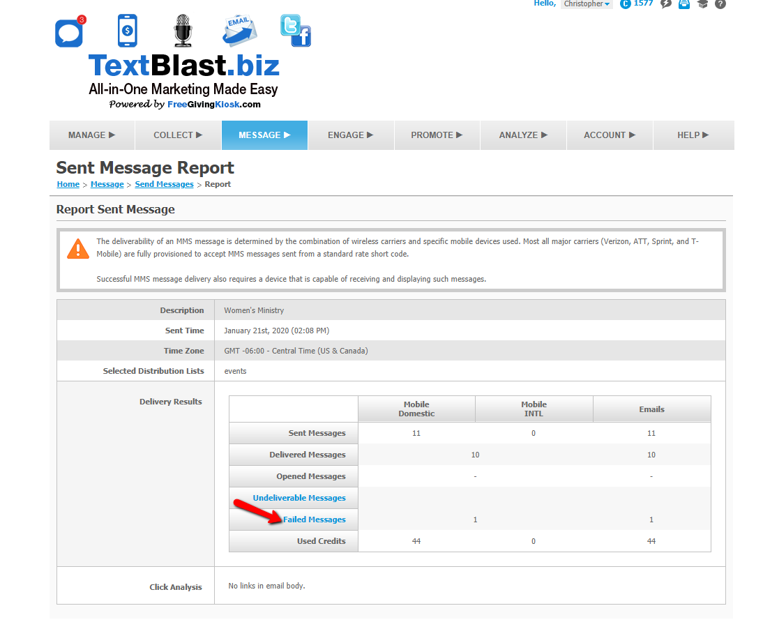The width and height of the screenshot is (763, 622).
Task: Click the mobile payment phone icon
Action: click(128, 31)
